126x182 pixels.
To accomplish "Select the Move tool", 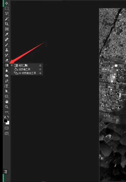I will 7,3.
